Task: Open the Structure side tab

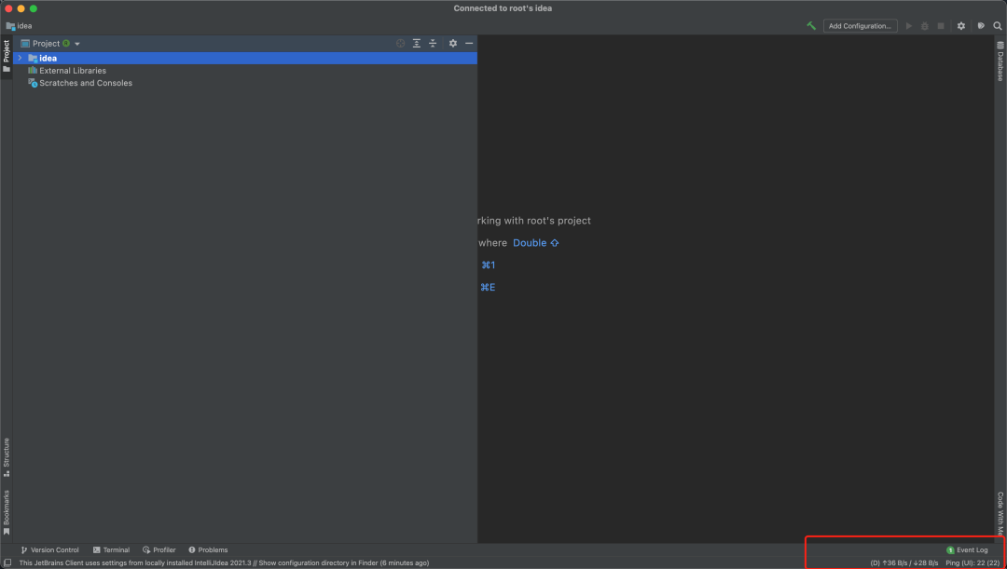Action: tap(7, 456)
